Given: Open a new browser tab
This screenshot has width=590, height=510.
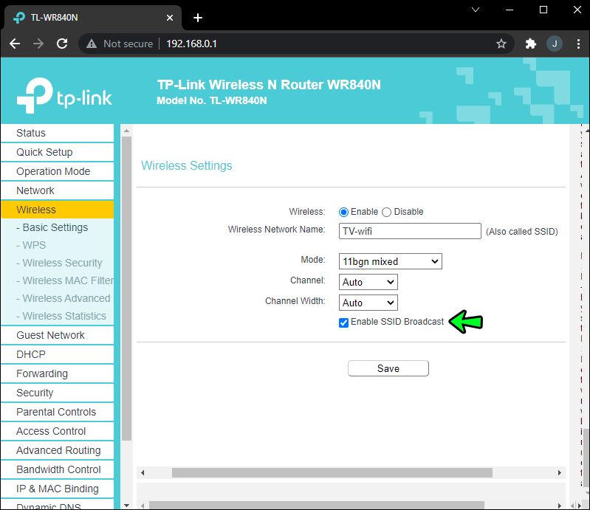Looking at the screenshot, I should pos(198,18).
